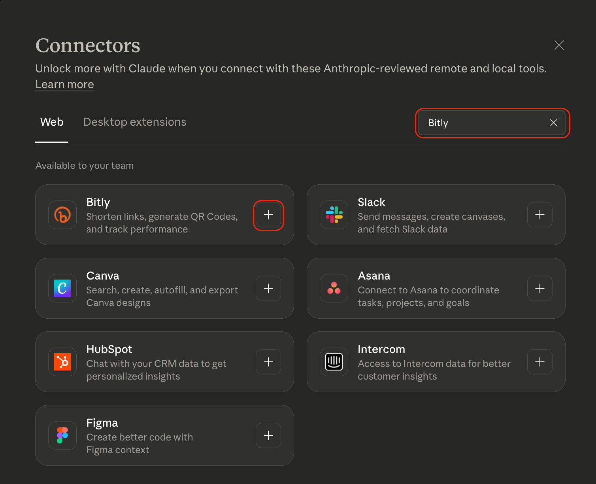Viewport: 596px width, 484px height.
Task: Click the Intercom logo icon
Action: (334, 362)
